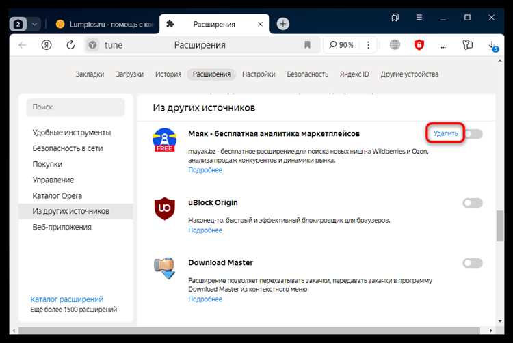Click the Из других источников heading
This screenshot has width=513, height=343.
pyautogui.click(x=204, y=108)
